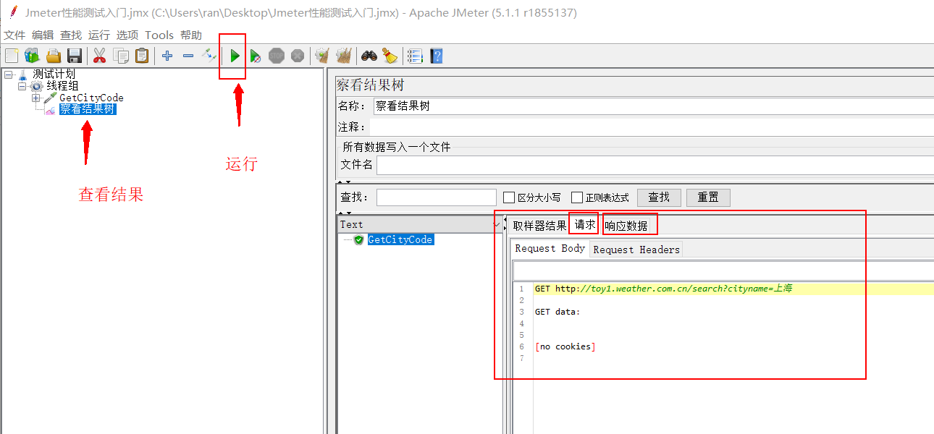Click the Reset Search yellow broom icon

[390, 56]
